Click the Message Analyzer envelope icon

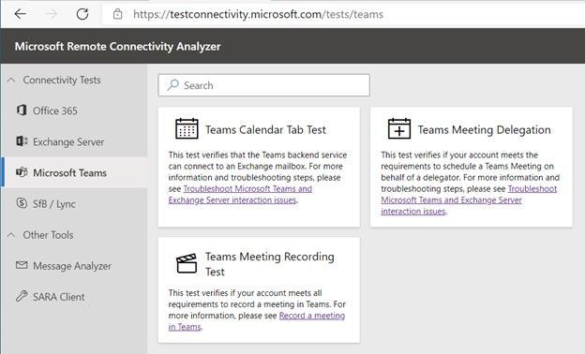22,265
